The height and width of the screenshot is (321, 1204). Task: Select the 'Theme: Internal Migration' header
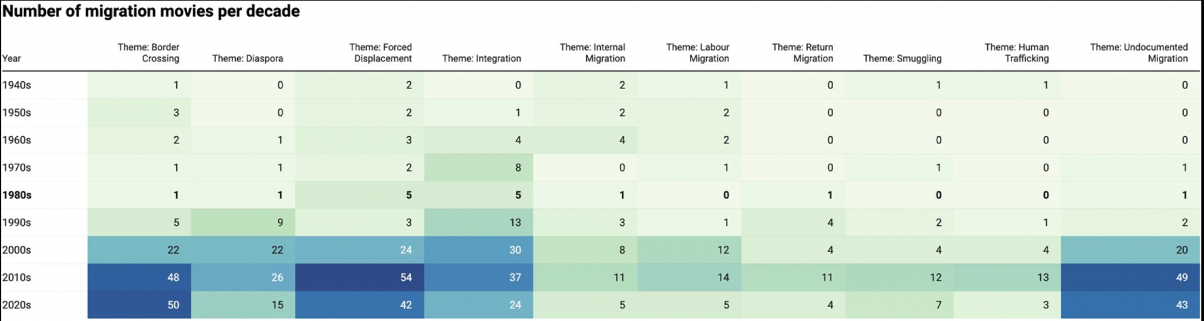click(x=592, y=53)
